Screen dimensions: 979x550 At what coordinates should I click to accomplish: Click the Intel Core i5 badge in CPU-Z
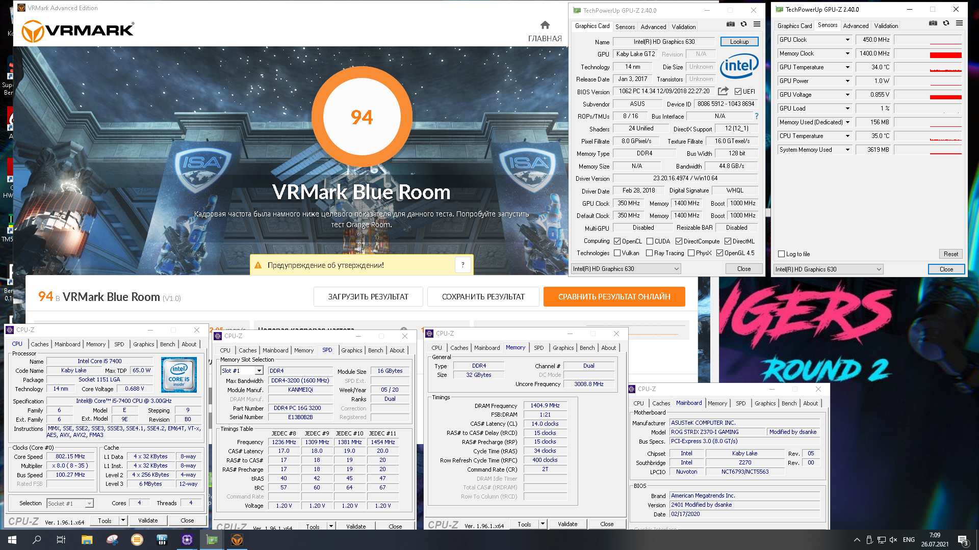tap(179, 375)
